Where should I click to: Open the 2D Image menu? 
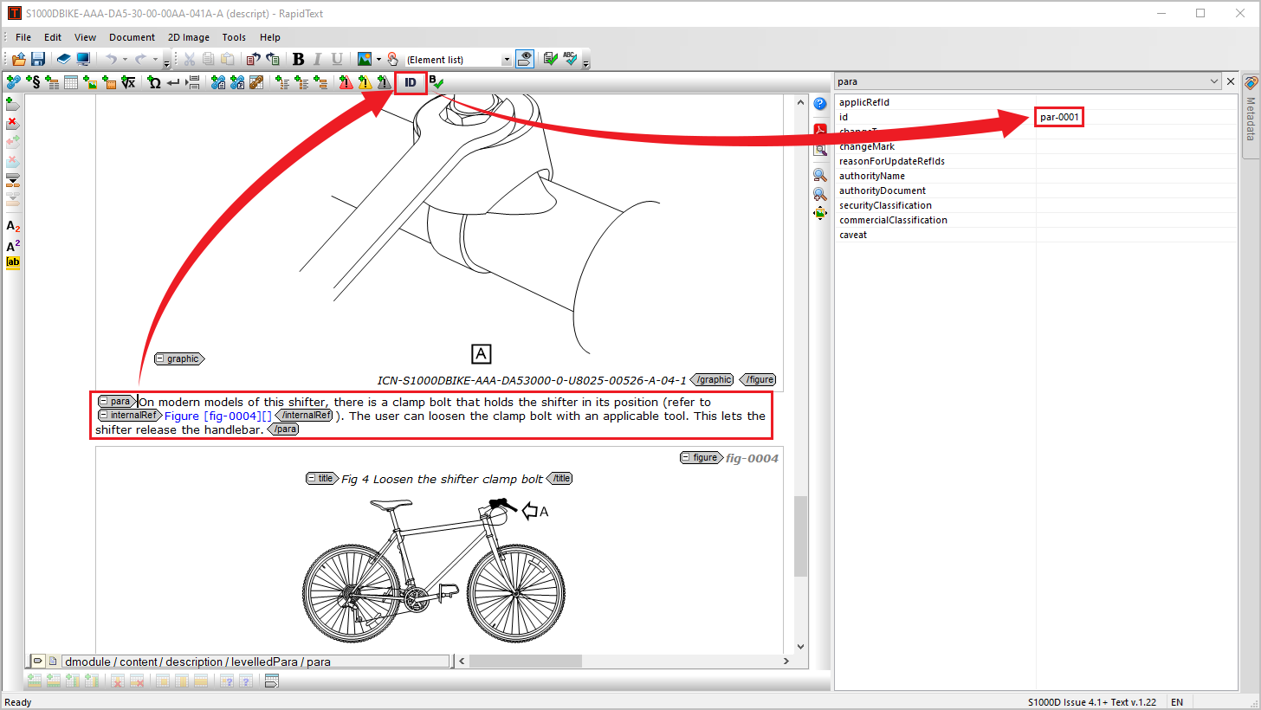(188, 37)
